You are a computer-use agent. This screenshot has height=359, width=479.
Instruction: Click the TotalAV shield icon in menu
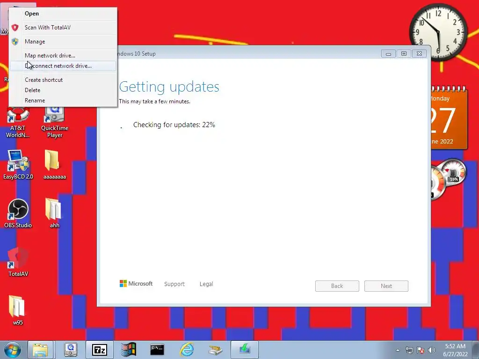pos(15,28)
